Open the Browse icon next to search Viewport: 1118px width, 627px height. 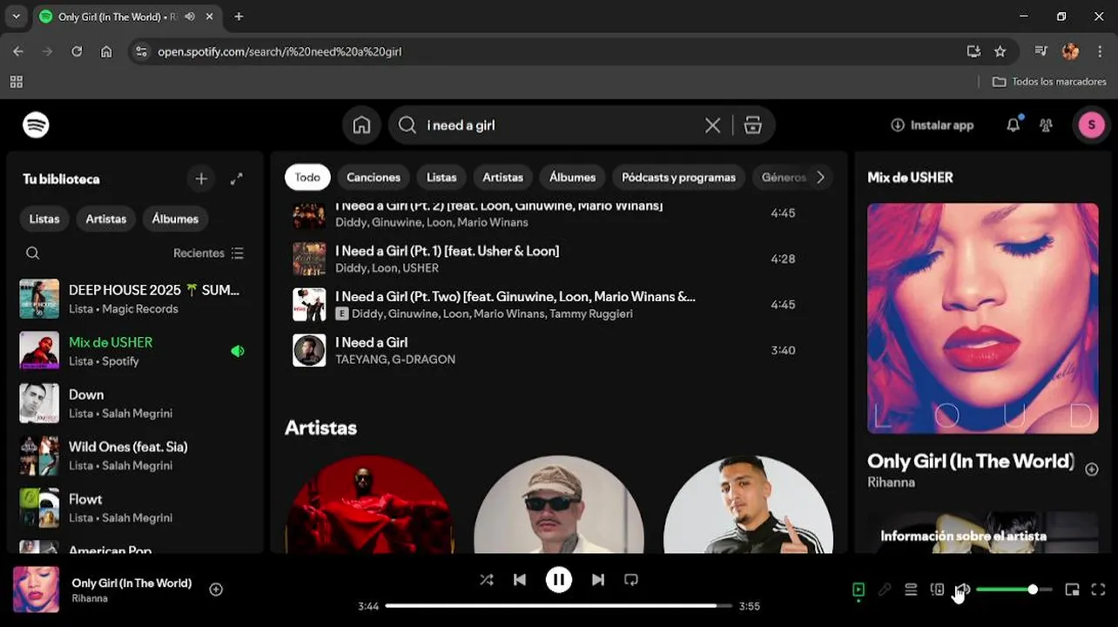753,125
